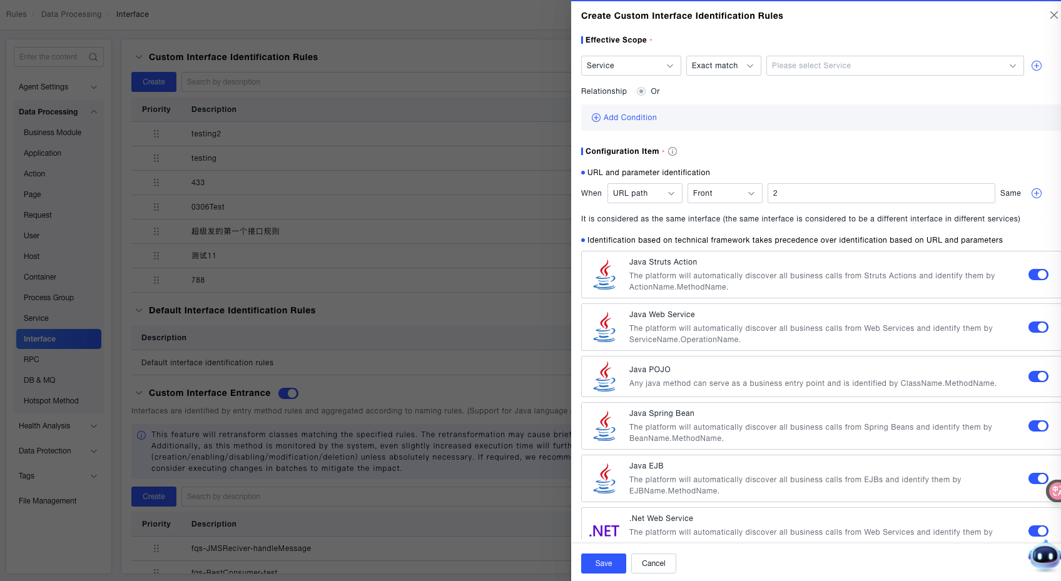Click the plus icon next to Same

[x=1036, y=193]
